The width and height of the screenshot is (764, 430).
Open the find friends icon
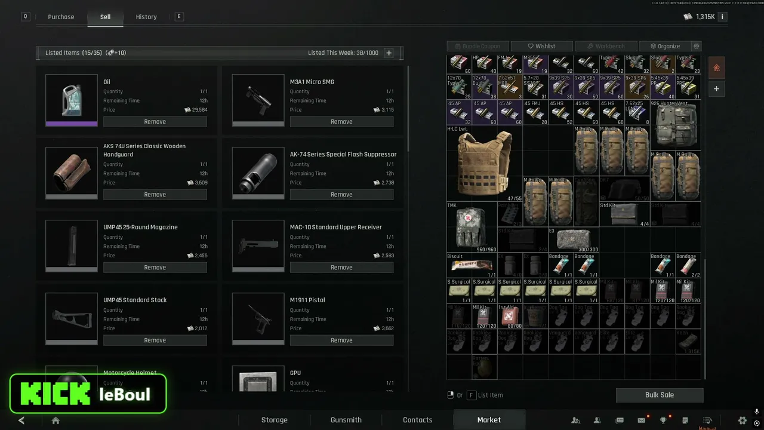(575, 420)
